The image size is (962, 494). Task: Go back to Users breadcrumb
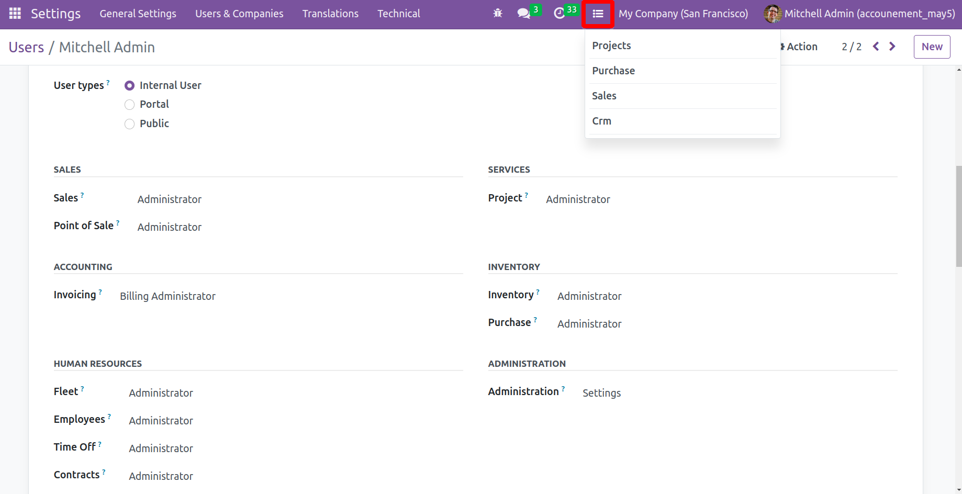pyautogui.click(x=26, y=47)
